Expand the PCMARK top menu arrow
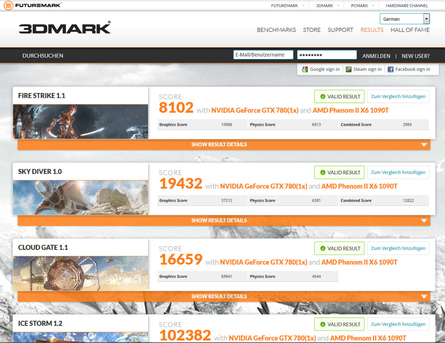This screenshot has width=445, height=343. (x=373, y=6)
